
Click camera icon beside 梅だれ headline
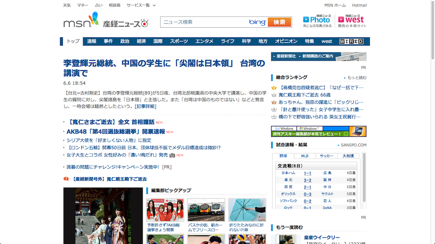pos(172,155)
